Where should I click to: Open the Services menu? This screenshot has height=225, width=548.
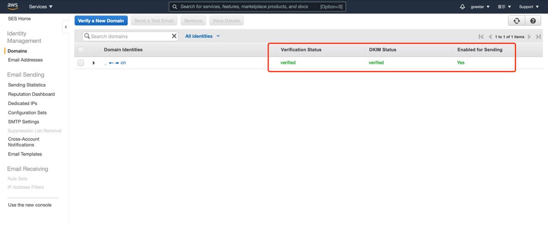pos(41,7)
